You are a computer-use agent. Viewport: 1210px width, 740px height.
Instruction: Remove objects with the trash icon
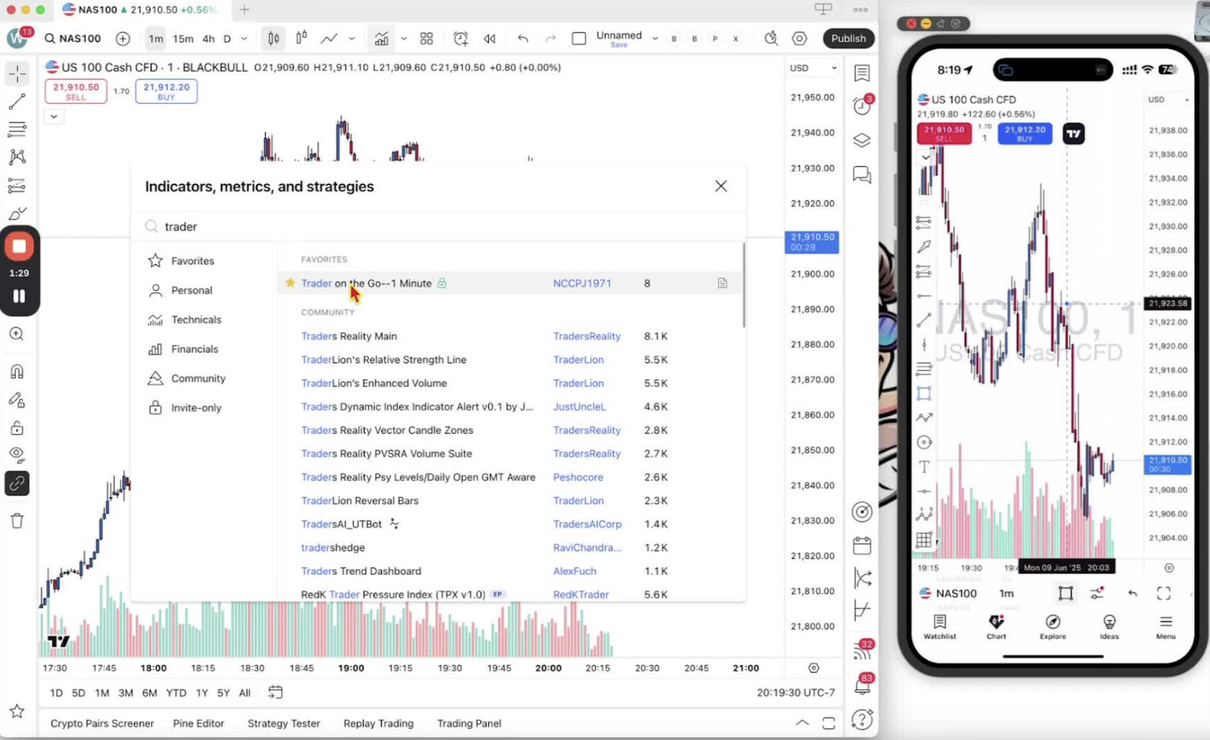click(x=17, y=520)
